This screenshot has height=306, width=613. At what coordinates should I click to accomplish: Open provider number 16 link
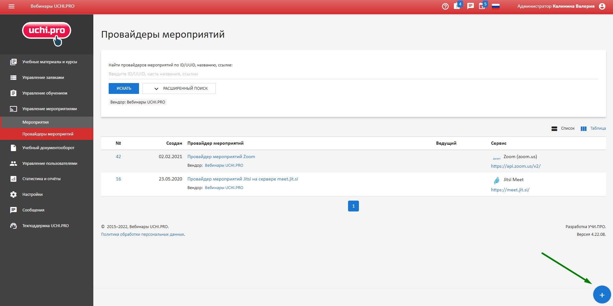point(118,179)
